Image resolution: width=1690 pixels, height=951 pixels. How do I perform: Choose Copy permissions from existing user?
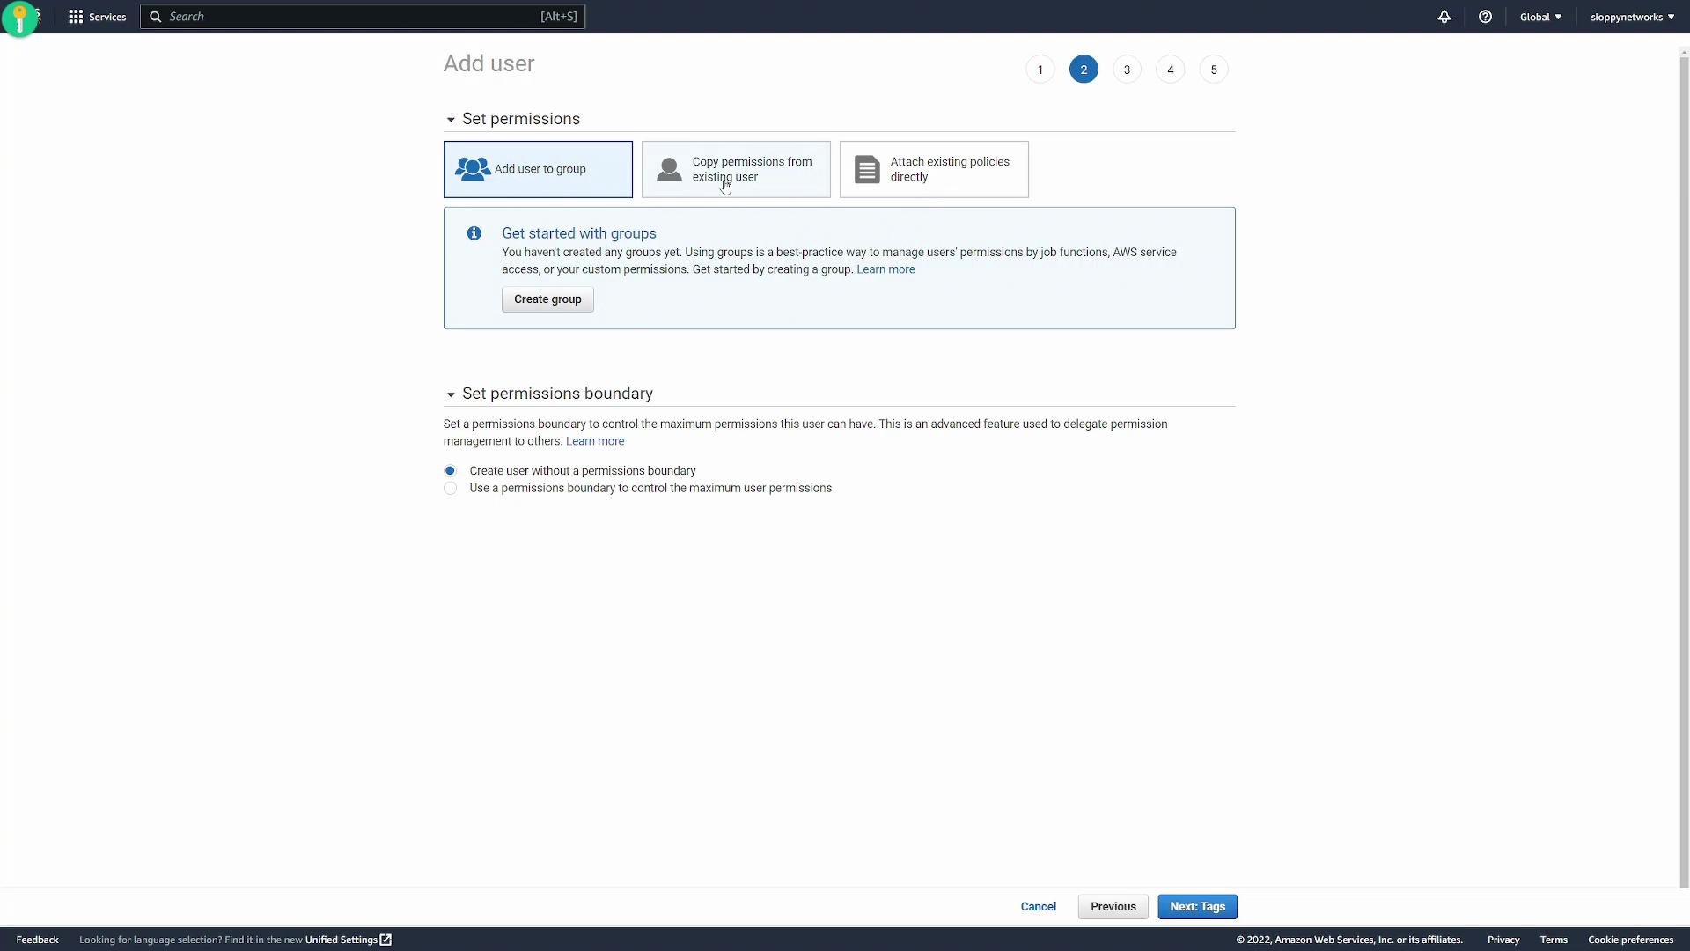[736, 169]
